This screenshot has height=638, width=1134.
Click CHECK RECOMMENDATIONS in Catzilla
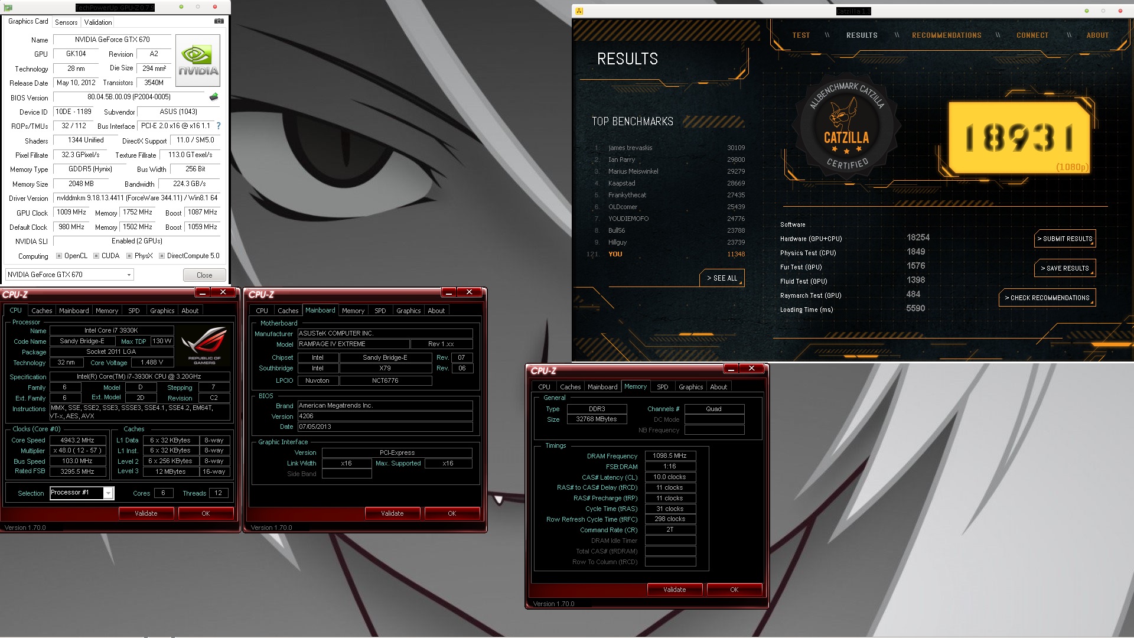(x=1047, y=298)
